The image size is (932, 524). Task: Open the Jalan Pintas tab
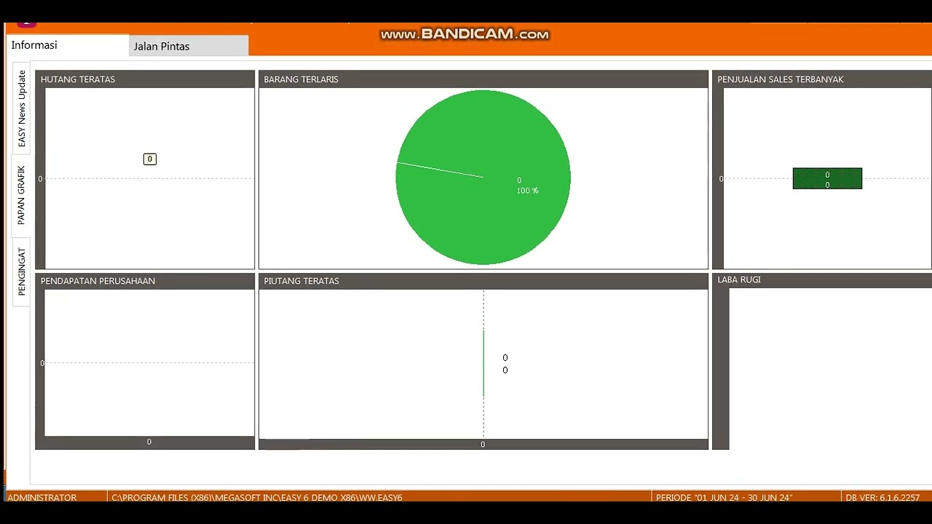pos(189,46)
